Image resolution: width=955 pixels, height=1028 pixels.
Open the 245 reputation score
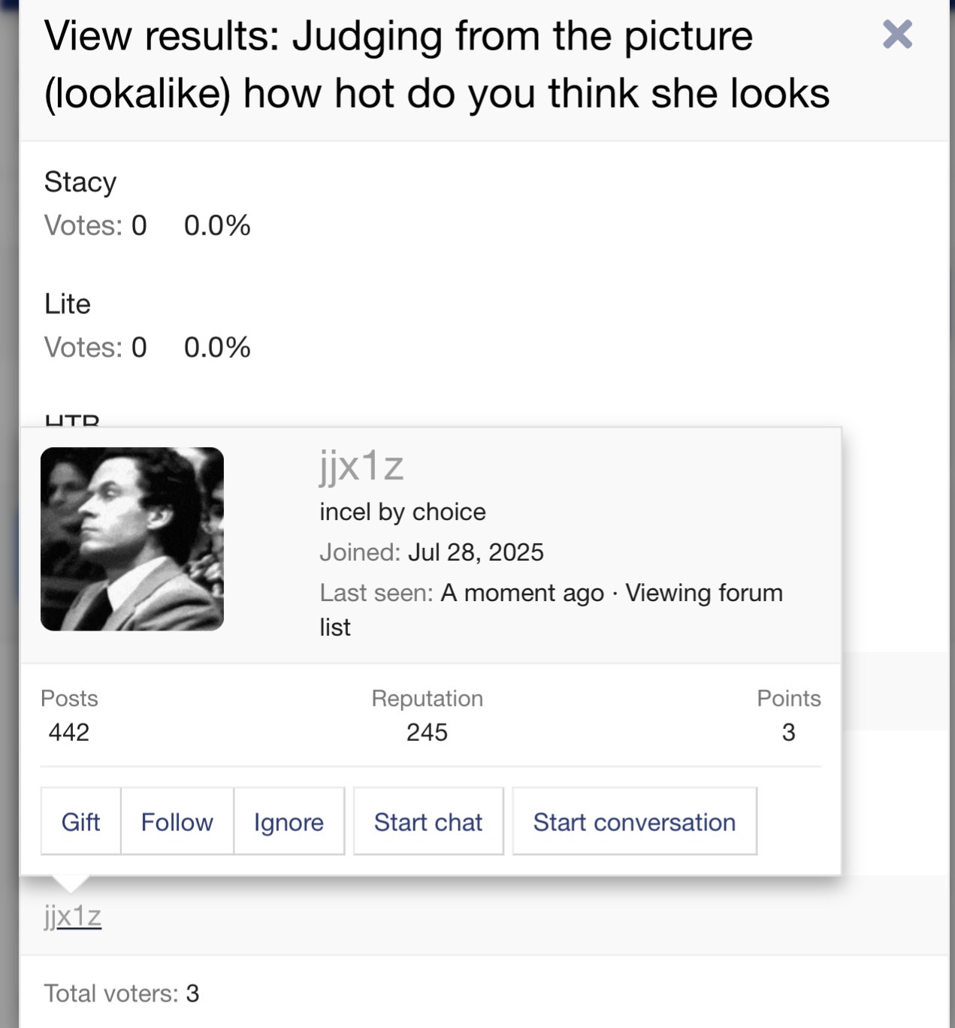(427, 732)
